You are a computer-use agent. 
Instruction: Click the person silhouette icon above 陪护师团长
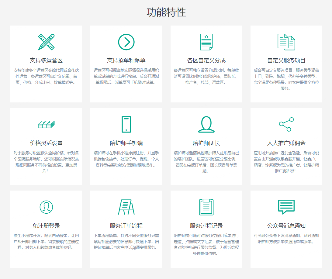click(206, 124)
